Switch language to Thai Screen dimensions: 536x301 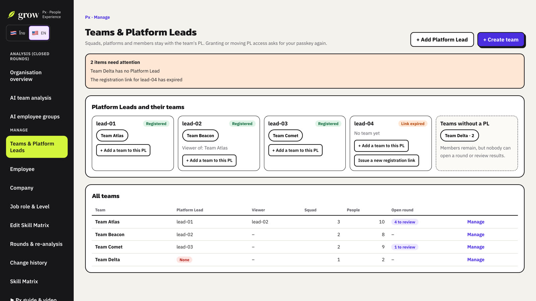point(18,33)
